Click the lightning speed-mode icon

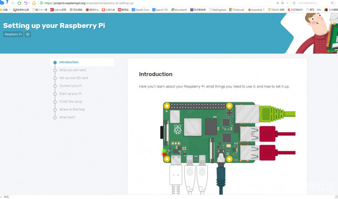pos(278,3)
